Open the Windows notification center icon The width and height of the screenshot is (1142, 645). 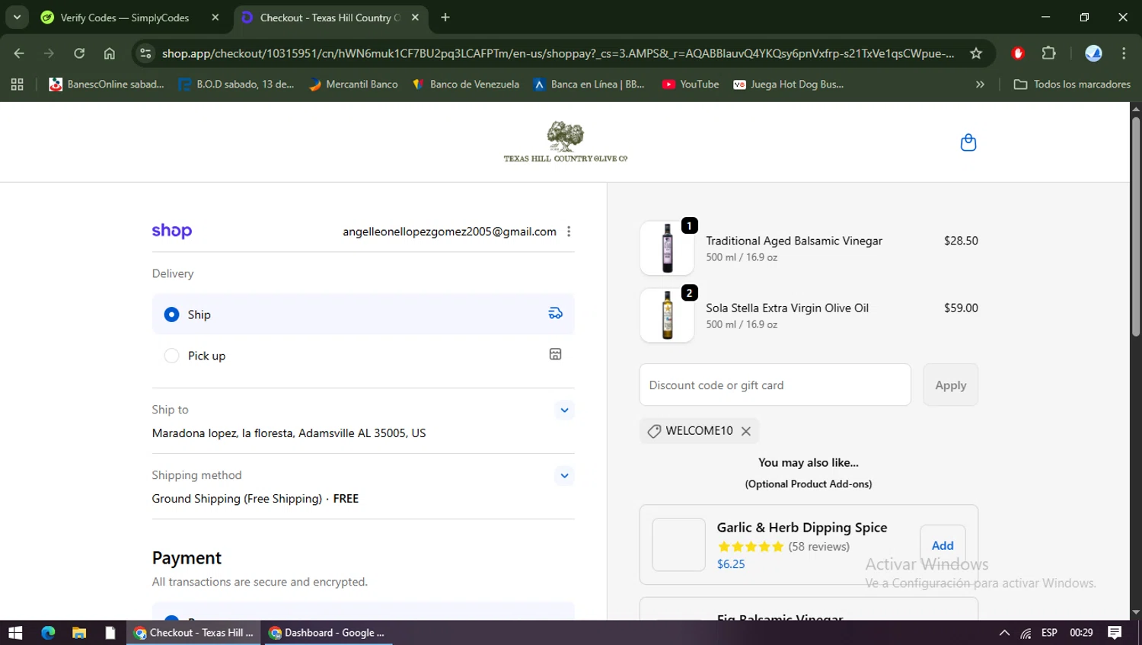click(x=1115, y=633)
